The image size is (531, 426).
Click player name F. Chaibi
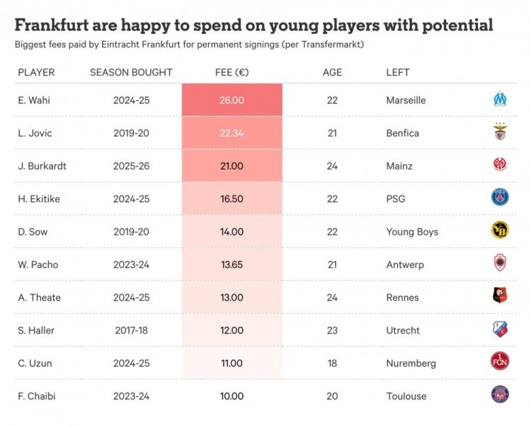(x=37, y=396)
